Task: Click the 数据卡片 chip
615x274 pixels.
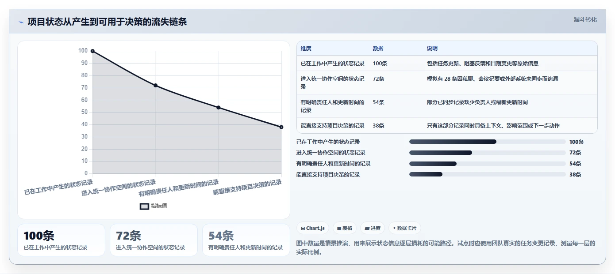Action: (x=404, y=228)
